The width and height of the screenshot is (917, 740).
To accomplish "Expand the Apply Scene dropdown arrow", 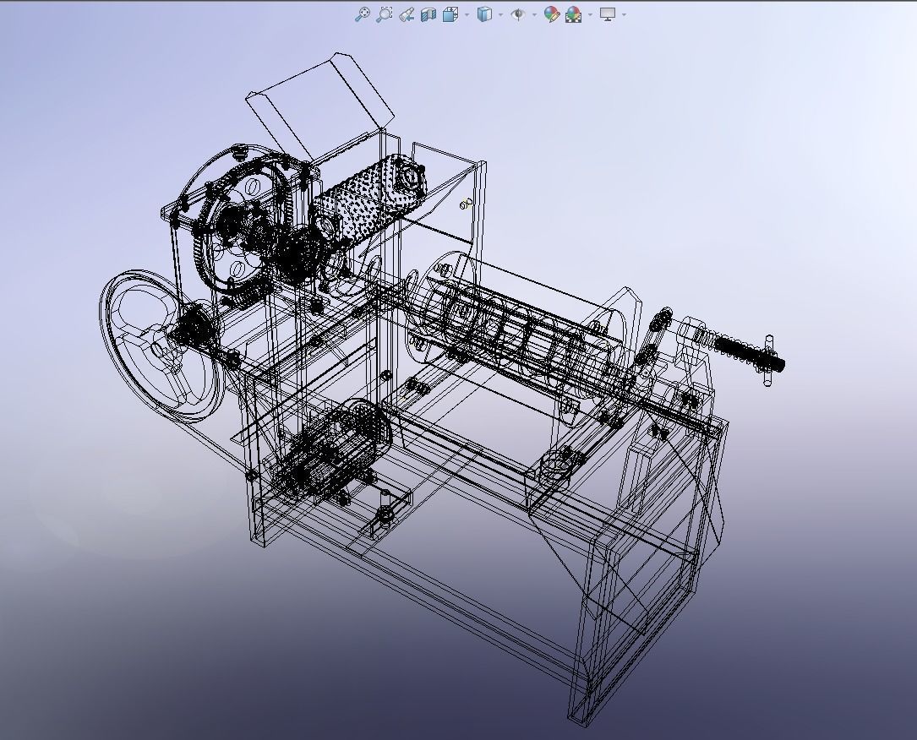I will point(590,14).
